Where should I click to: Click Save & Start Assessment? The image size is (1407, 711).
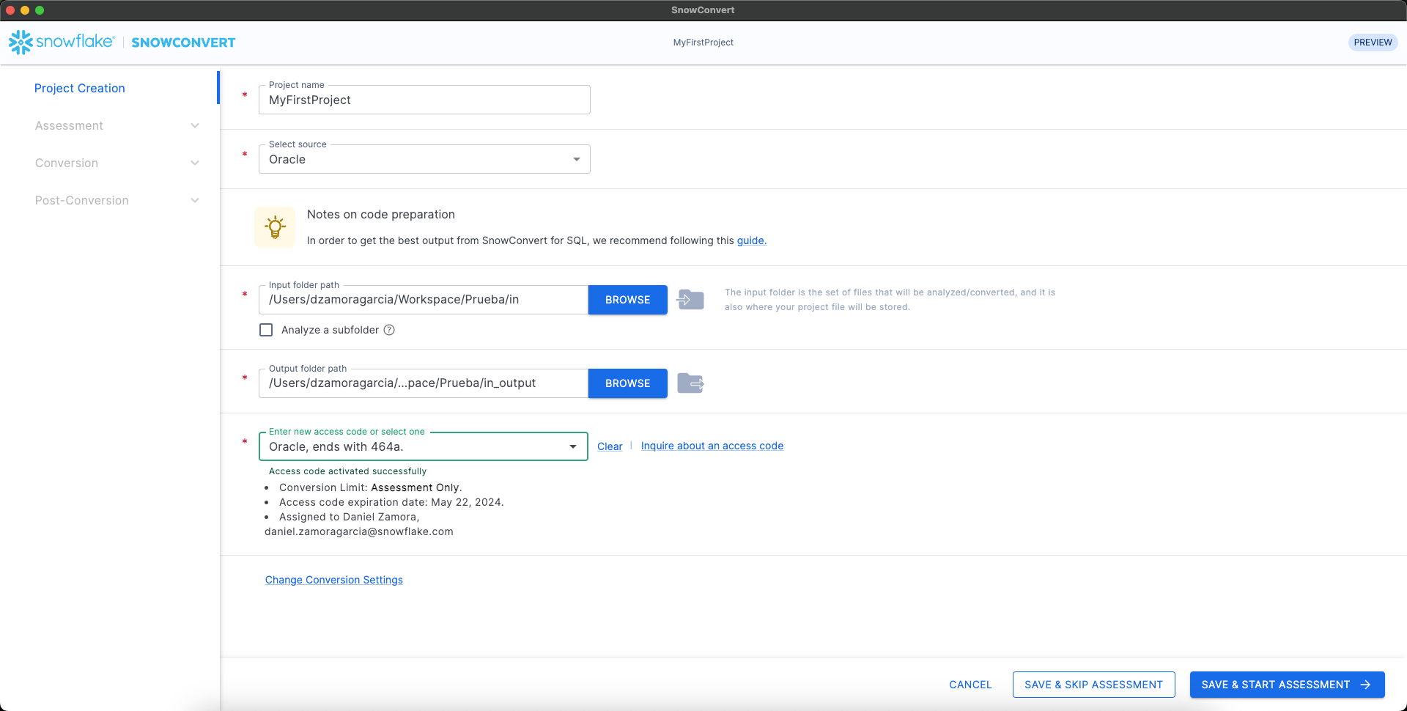1287,685
